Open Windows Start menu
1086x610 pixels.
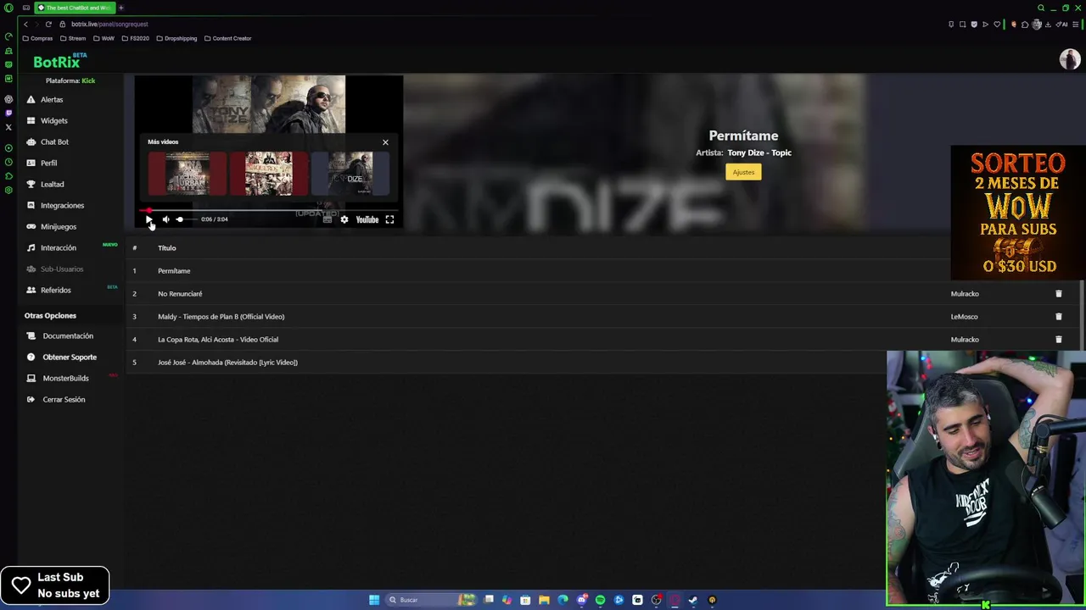(374, 600)
